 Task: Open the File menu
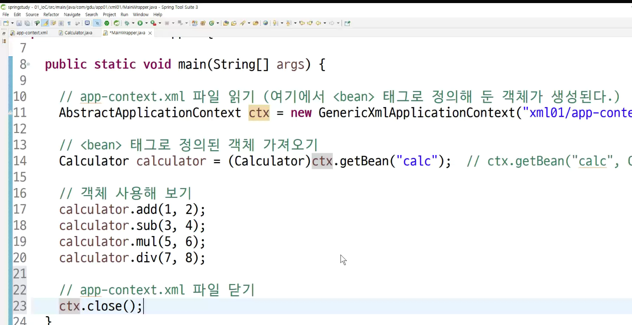[x=6, y=15]
